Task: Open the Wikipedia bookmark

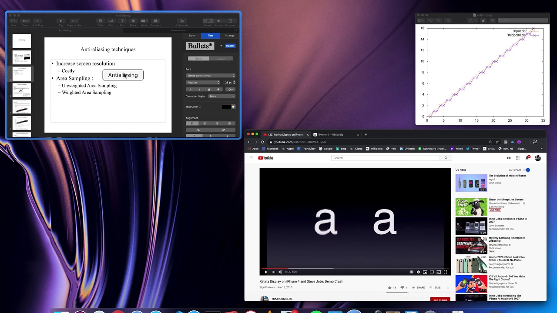Action: [x=374, y=149]
